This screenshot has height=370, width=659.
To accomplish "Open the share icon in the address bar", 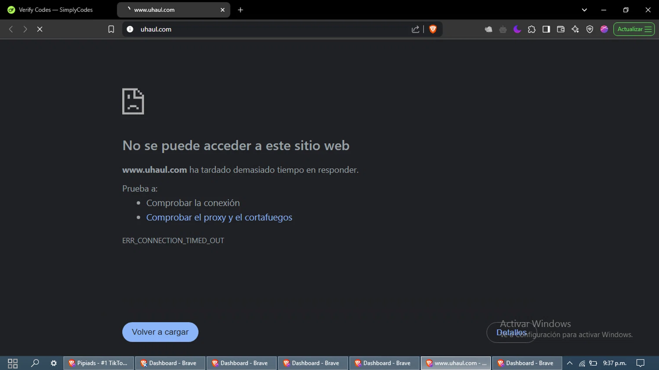I will 415,29.
